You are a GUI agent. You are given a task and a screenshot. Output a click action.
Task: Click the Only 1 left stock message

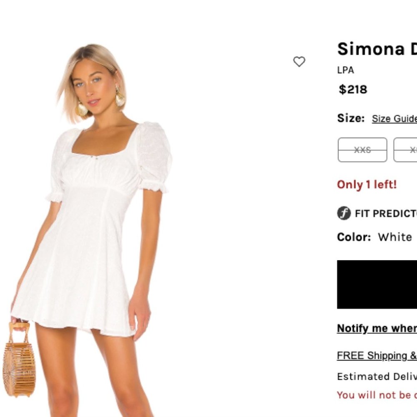(366, 184)
